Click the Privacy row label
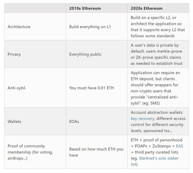 14,54
